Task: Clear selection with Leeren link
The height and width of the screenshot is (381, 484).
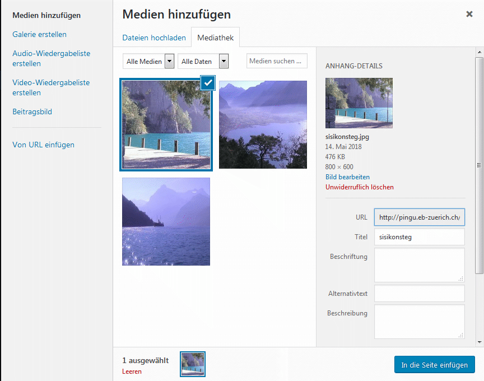Action: pyautogui.click(x=132, y=371)
